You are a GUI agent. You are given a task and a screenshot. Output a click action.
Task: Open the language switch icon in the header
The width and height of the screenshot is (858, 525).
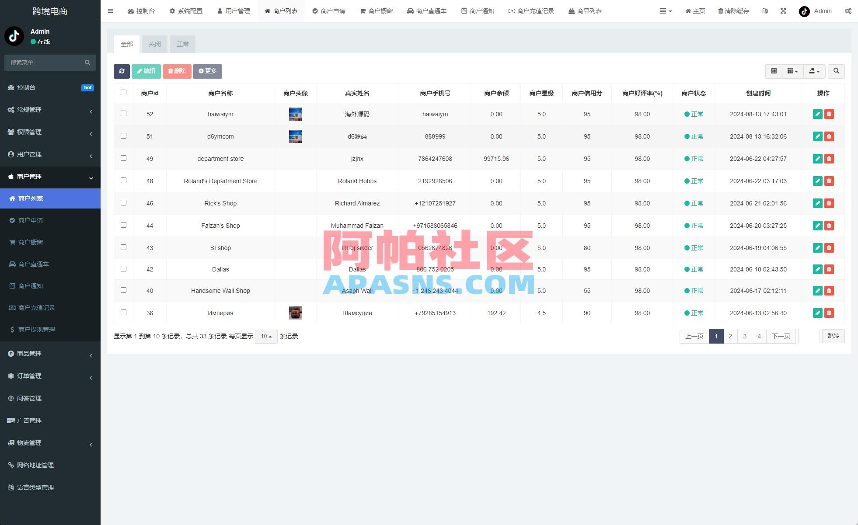click(765, 11)
